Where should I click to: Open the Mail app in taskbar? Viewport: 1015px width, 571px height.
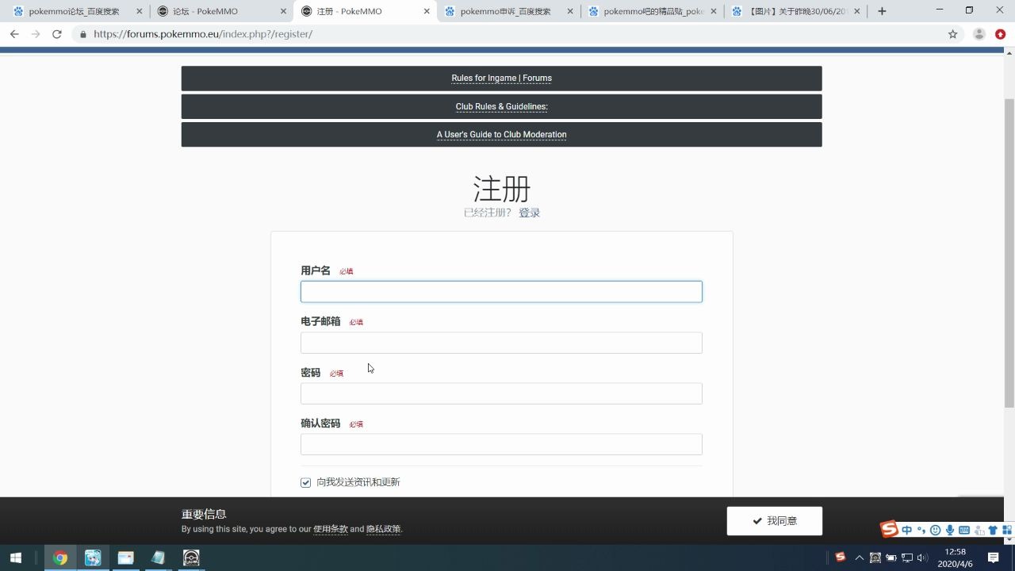point(125,558)
